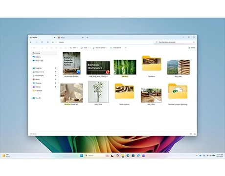Unpin Pictures using its pin icon

click(x=55, y=83)
